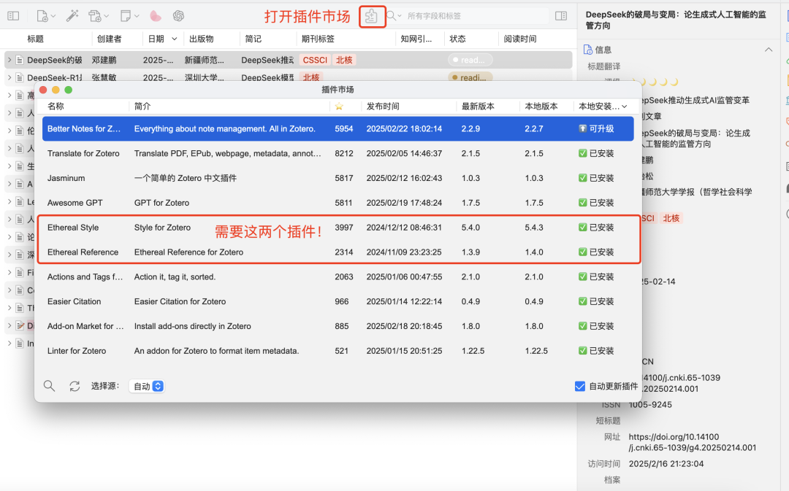Click the read... status pill in first row
Image resolution: width=789 pixels, height=491 pixels.
(470, 60)
